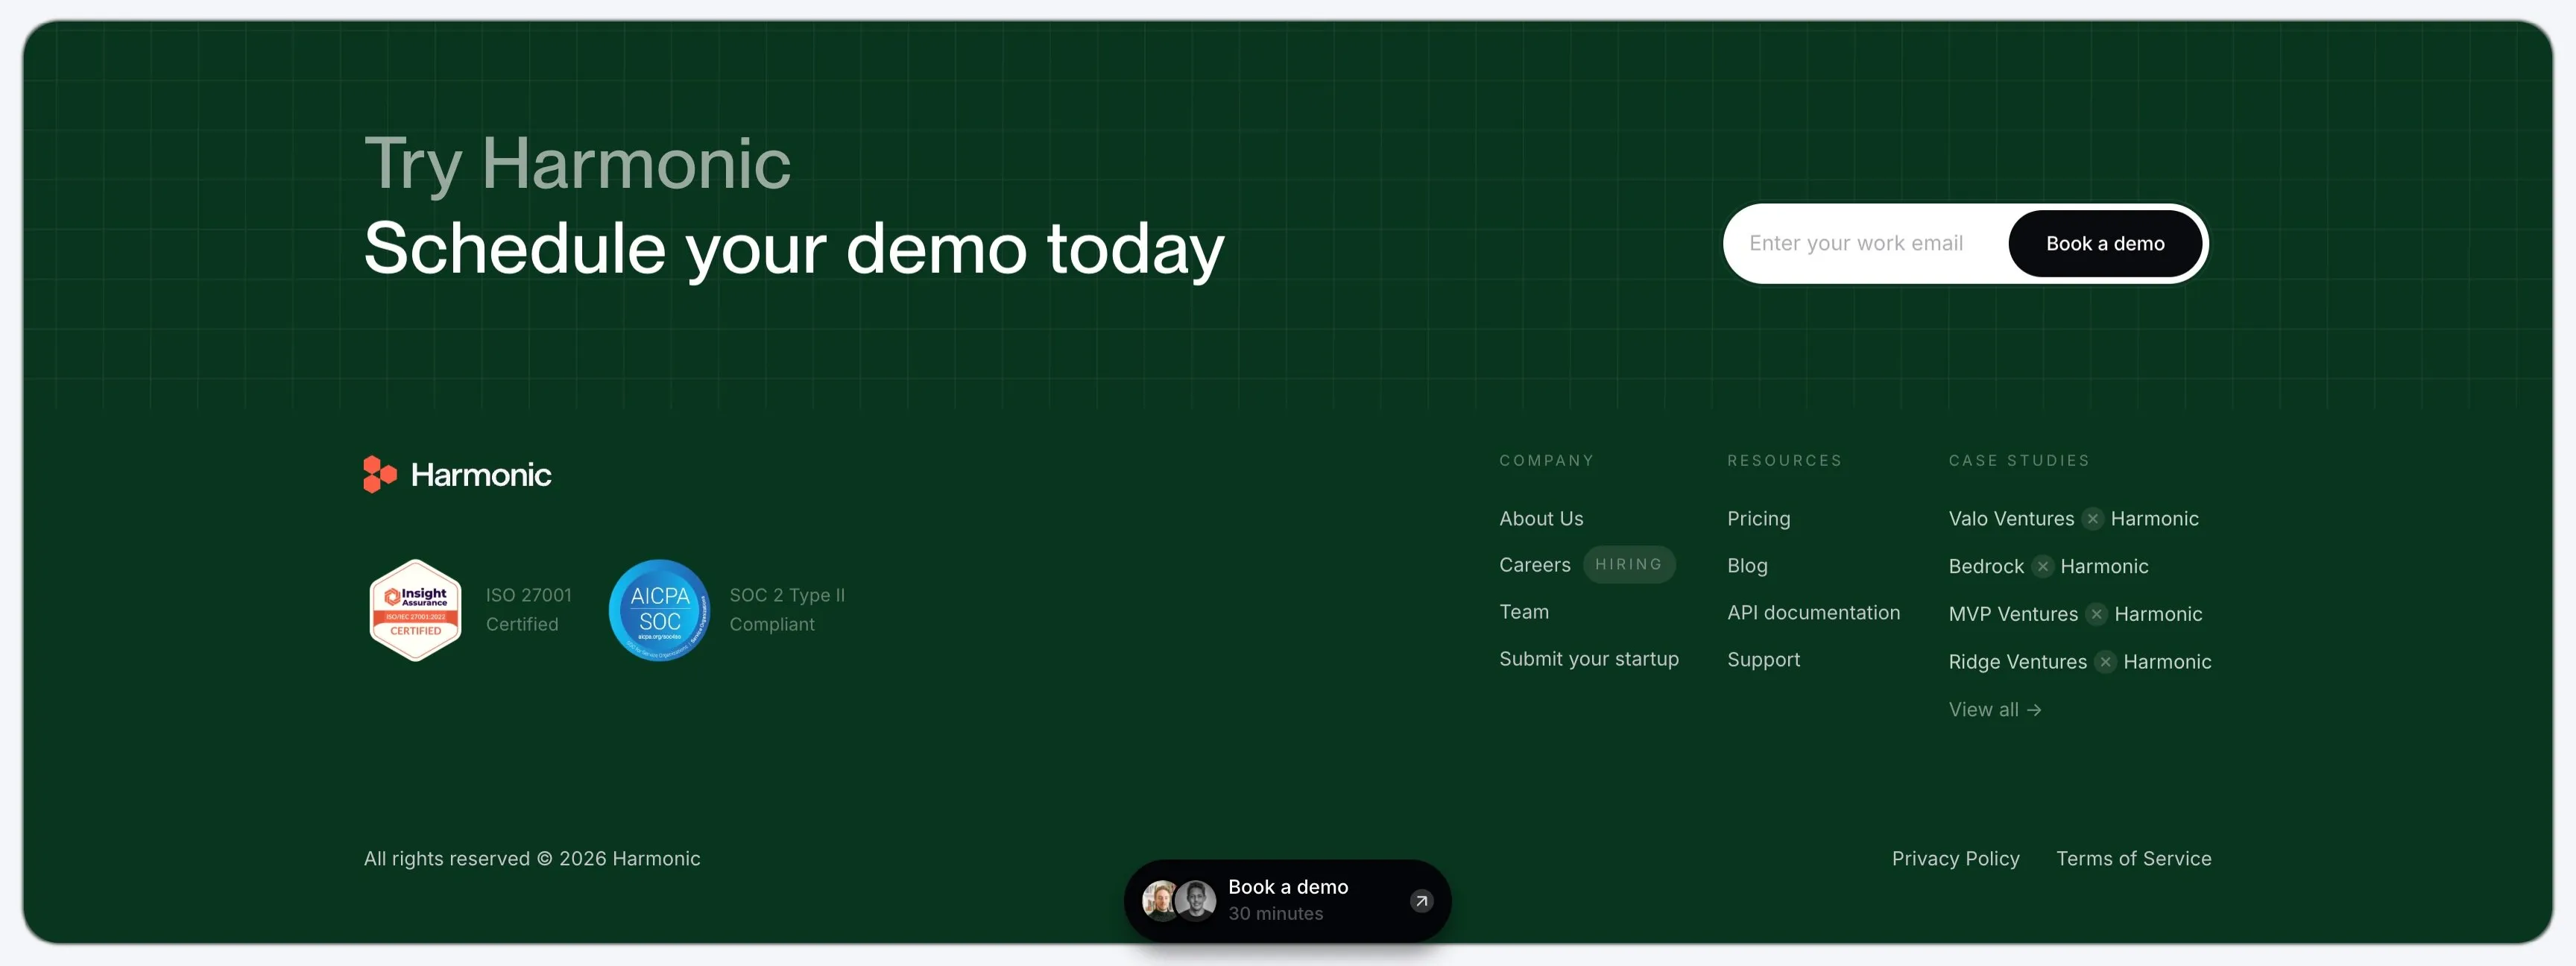Click the RESOURCES column heading

click(1784, 461)
